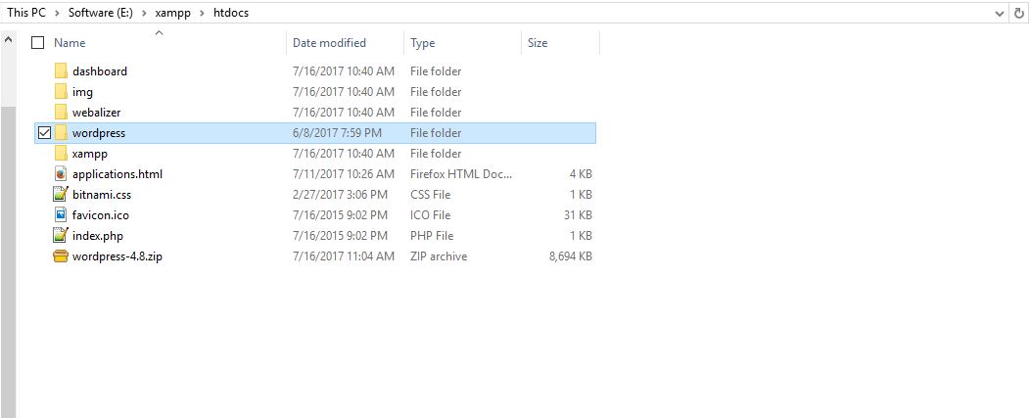Click the wordpress-4.8.zip archive icon
The image size is (1031, 418).
coord(61,256)
